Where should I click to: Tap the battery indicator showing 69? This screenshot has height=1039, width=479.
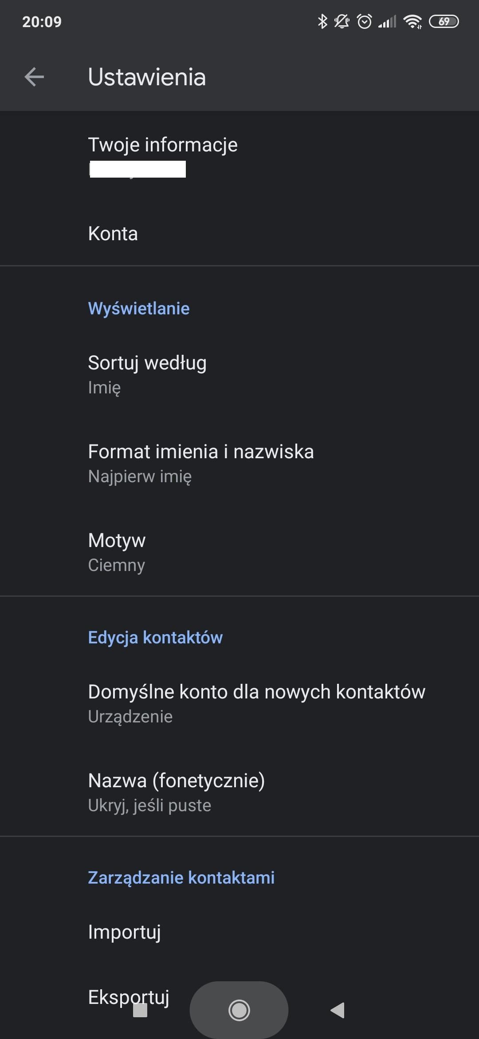click(x=444, y=21)
